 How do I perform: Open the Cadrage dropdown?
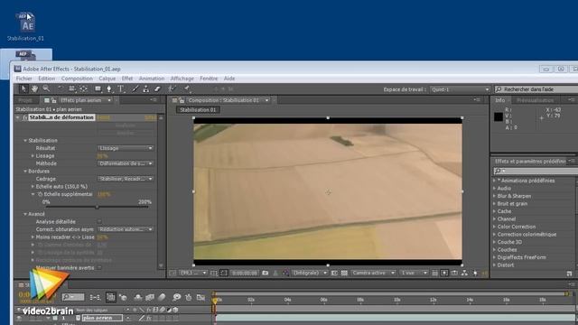pyautogui.click(x=126, y=179)
